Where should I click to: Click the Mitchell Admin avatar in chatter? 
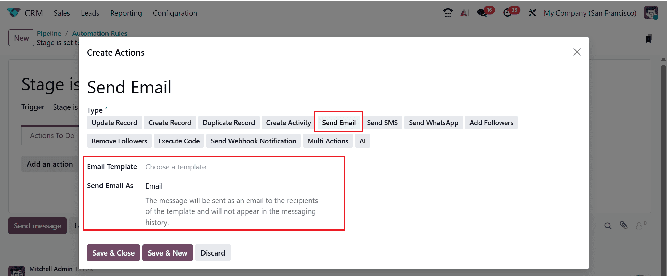(17, 271)
